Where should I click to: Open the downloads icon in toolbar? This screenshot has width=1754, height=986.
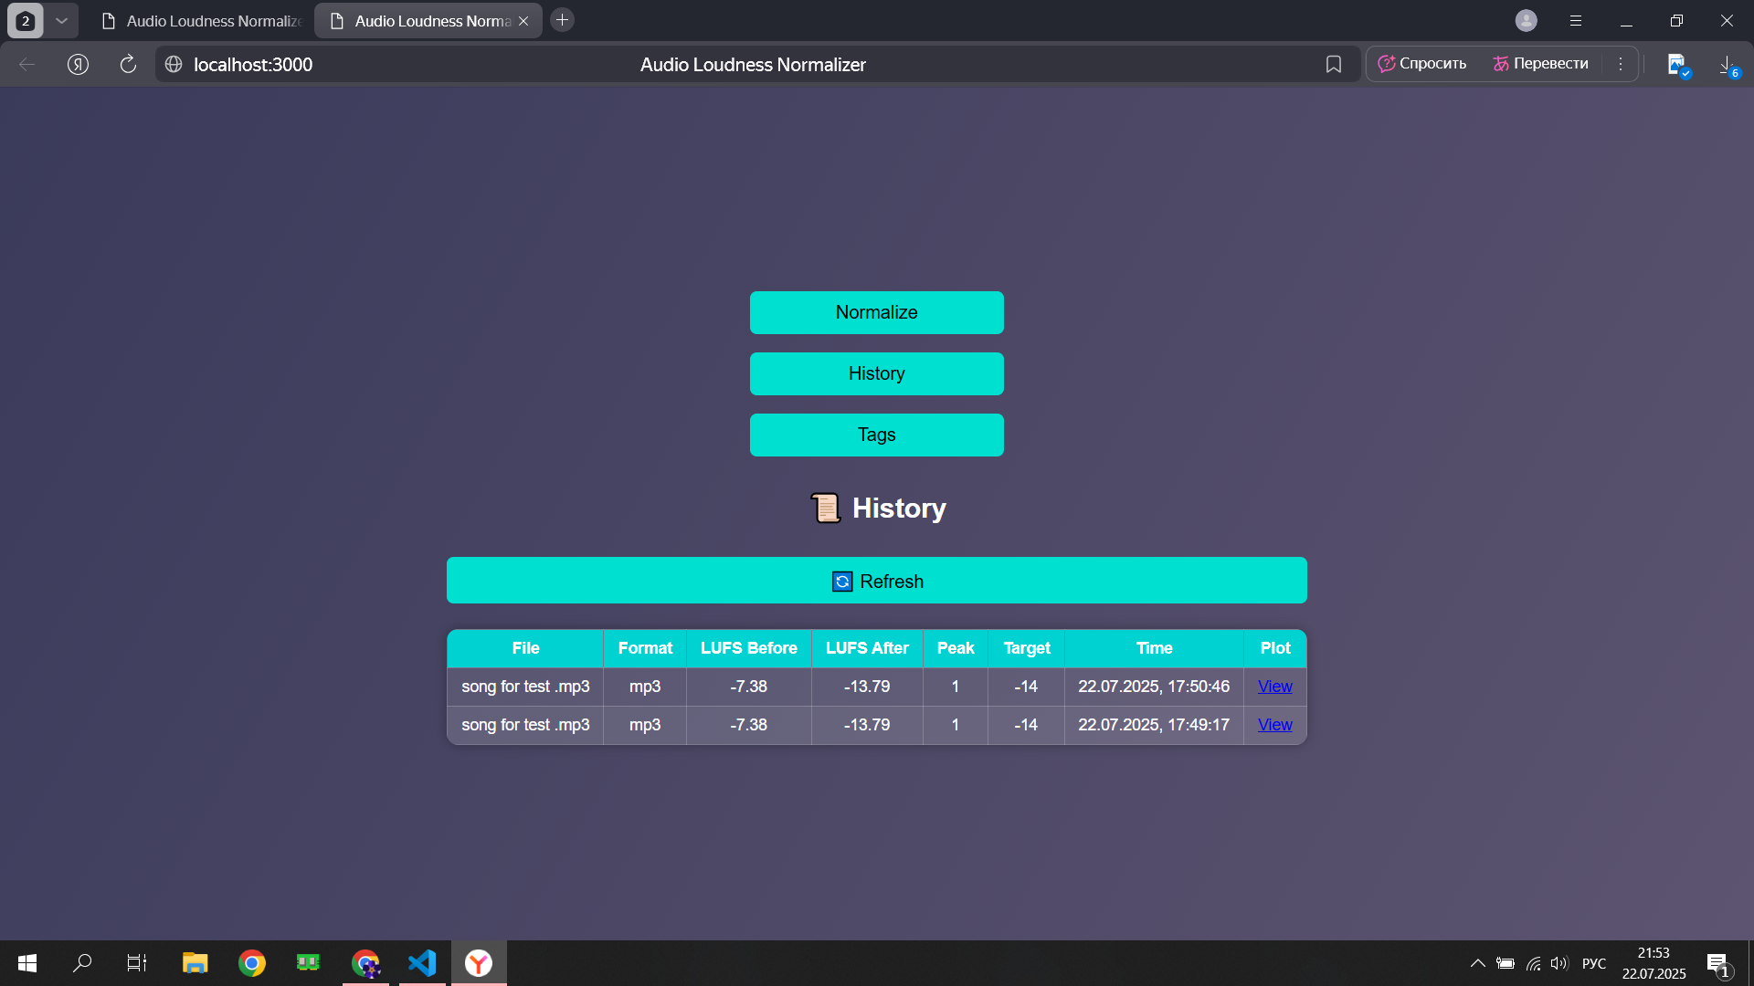pyautogui.click(x=1726, y=65)
